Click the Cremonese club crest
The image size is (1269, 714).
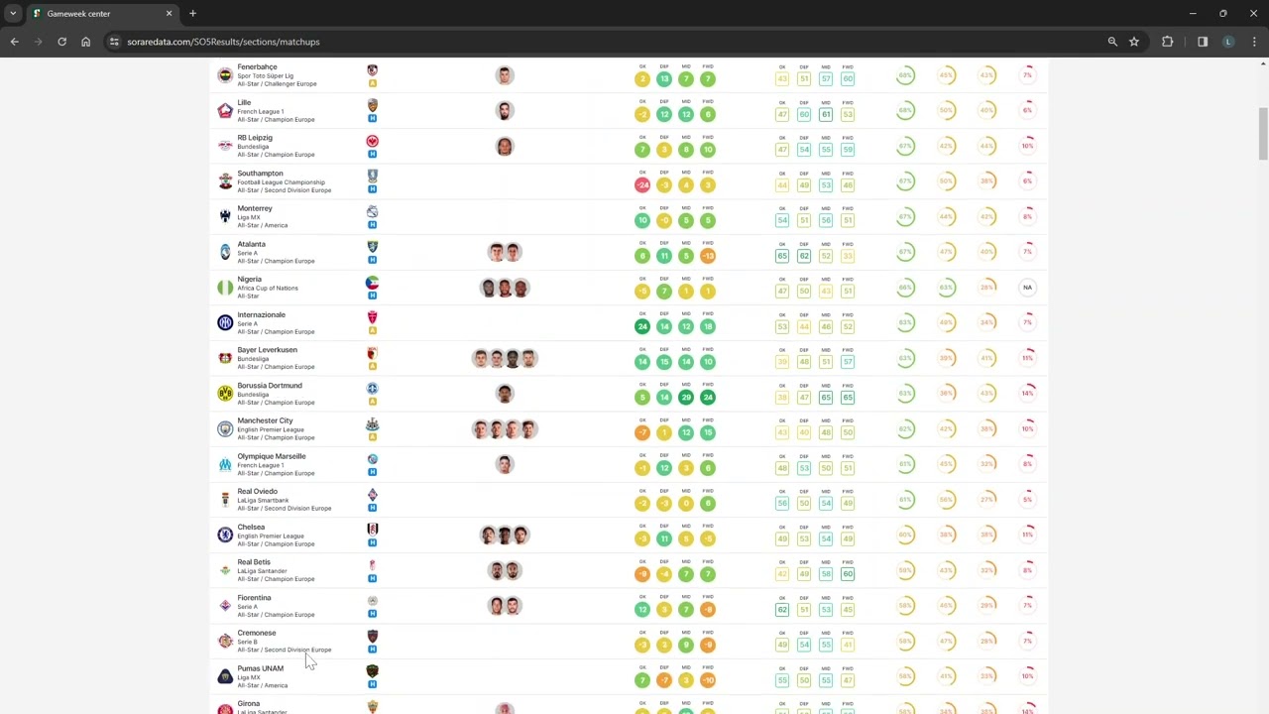(225, 641)
